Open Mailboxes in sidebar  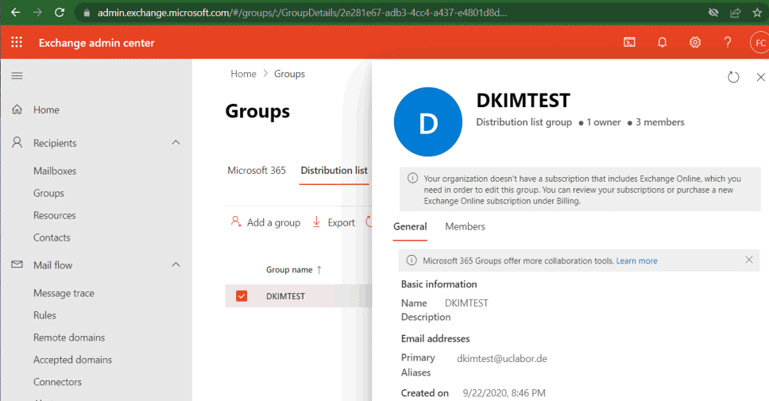pyautogui.click(x=55, y=171)
